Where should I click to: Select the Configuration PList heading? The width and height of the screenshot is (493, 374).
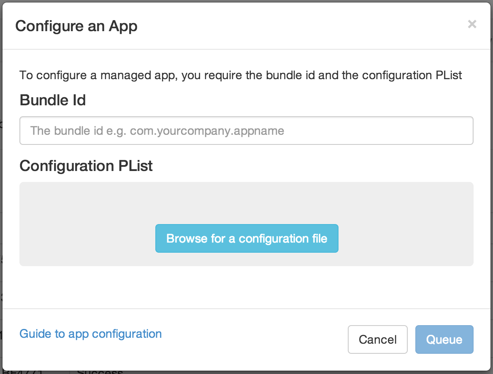click(x=86, y=166)
